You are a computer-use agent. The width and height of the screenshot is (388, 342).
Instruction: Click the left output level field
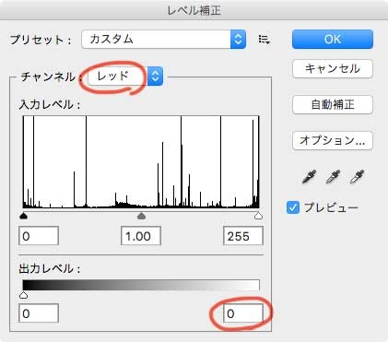pos(39,313)
